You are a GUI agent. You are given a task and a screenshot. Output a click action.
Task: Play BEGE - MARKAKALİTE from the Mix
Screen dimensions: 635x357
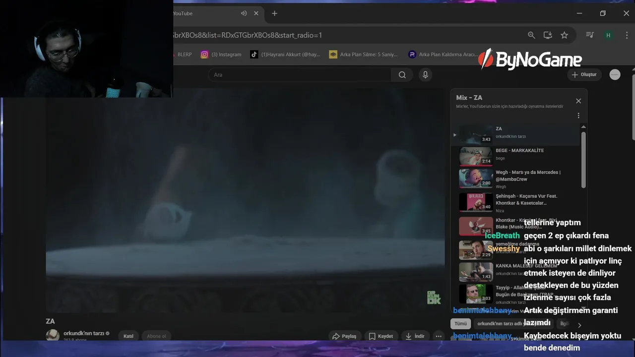pos(515,156)
